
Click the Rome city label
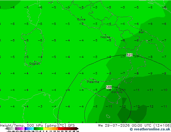click(x=81, y=19)
